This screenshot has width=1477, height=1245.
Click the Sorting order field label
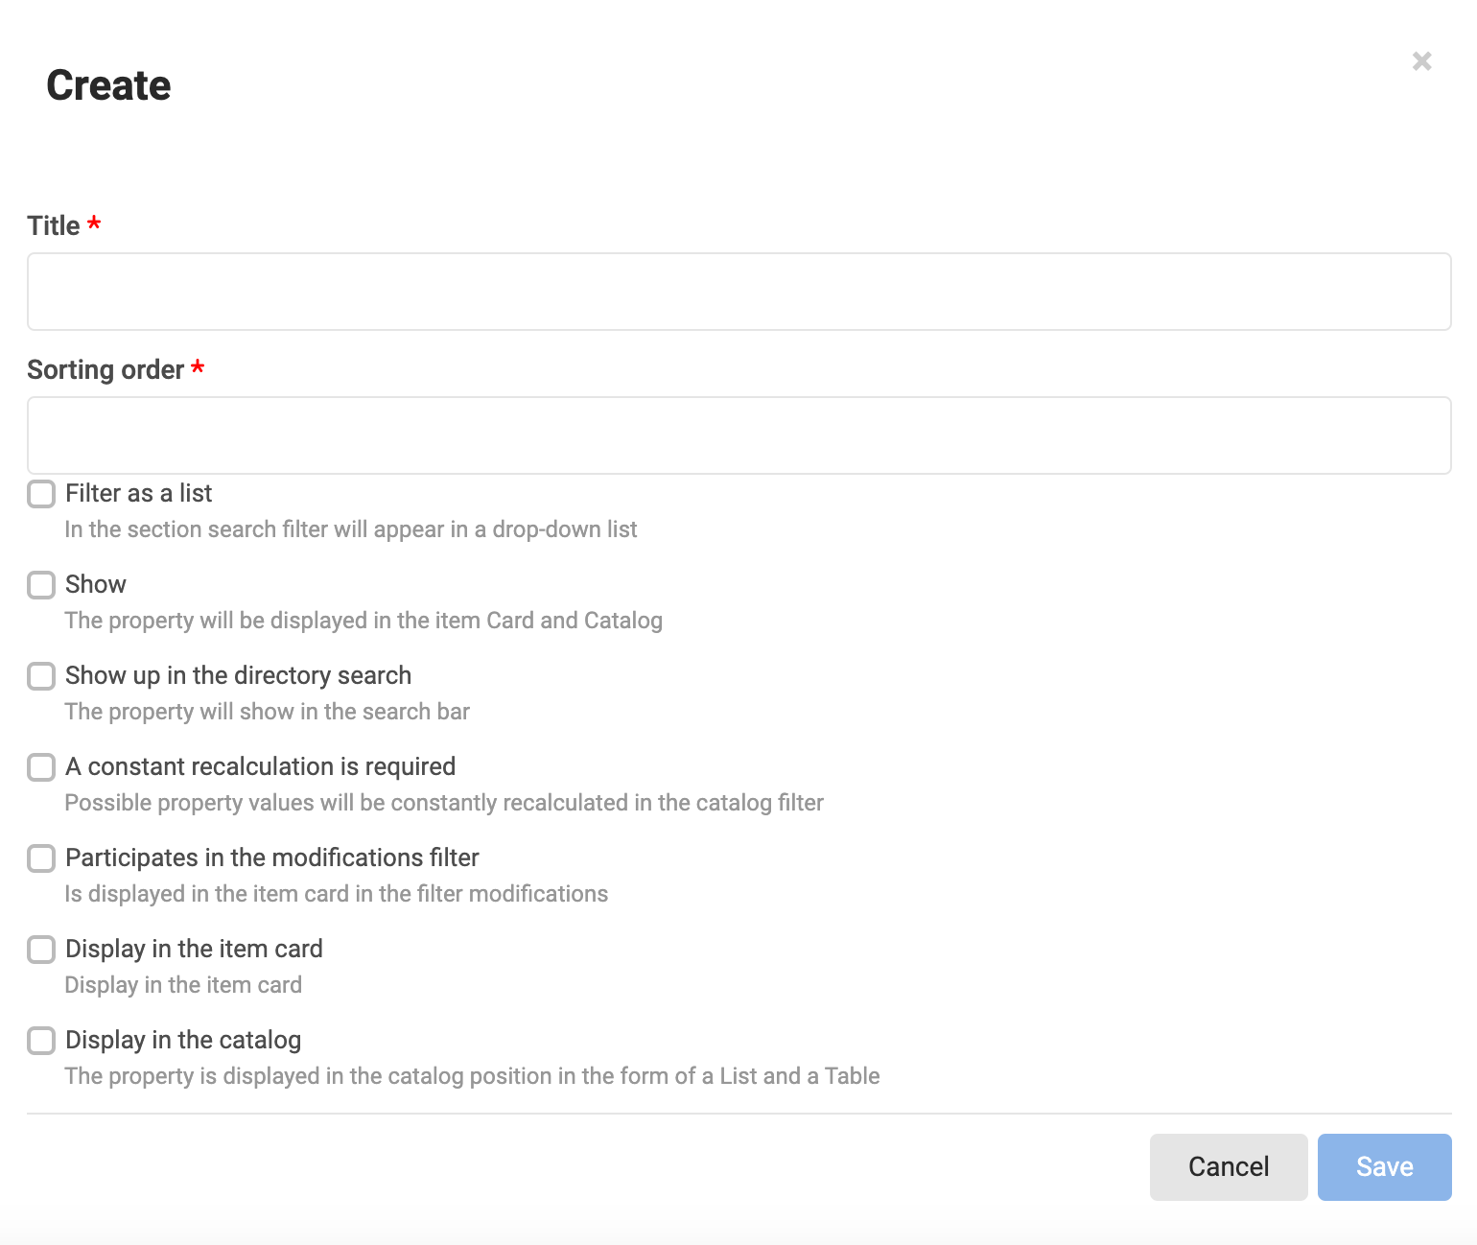105,369
